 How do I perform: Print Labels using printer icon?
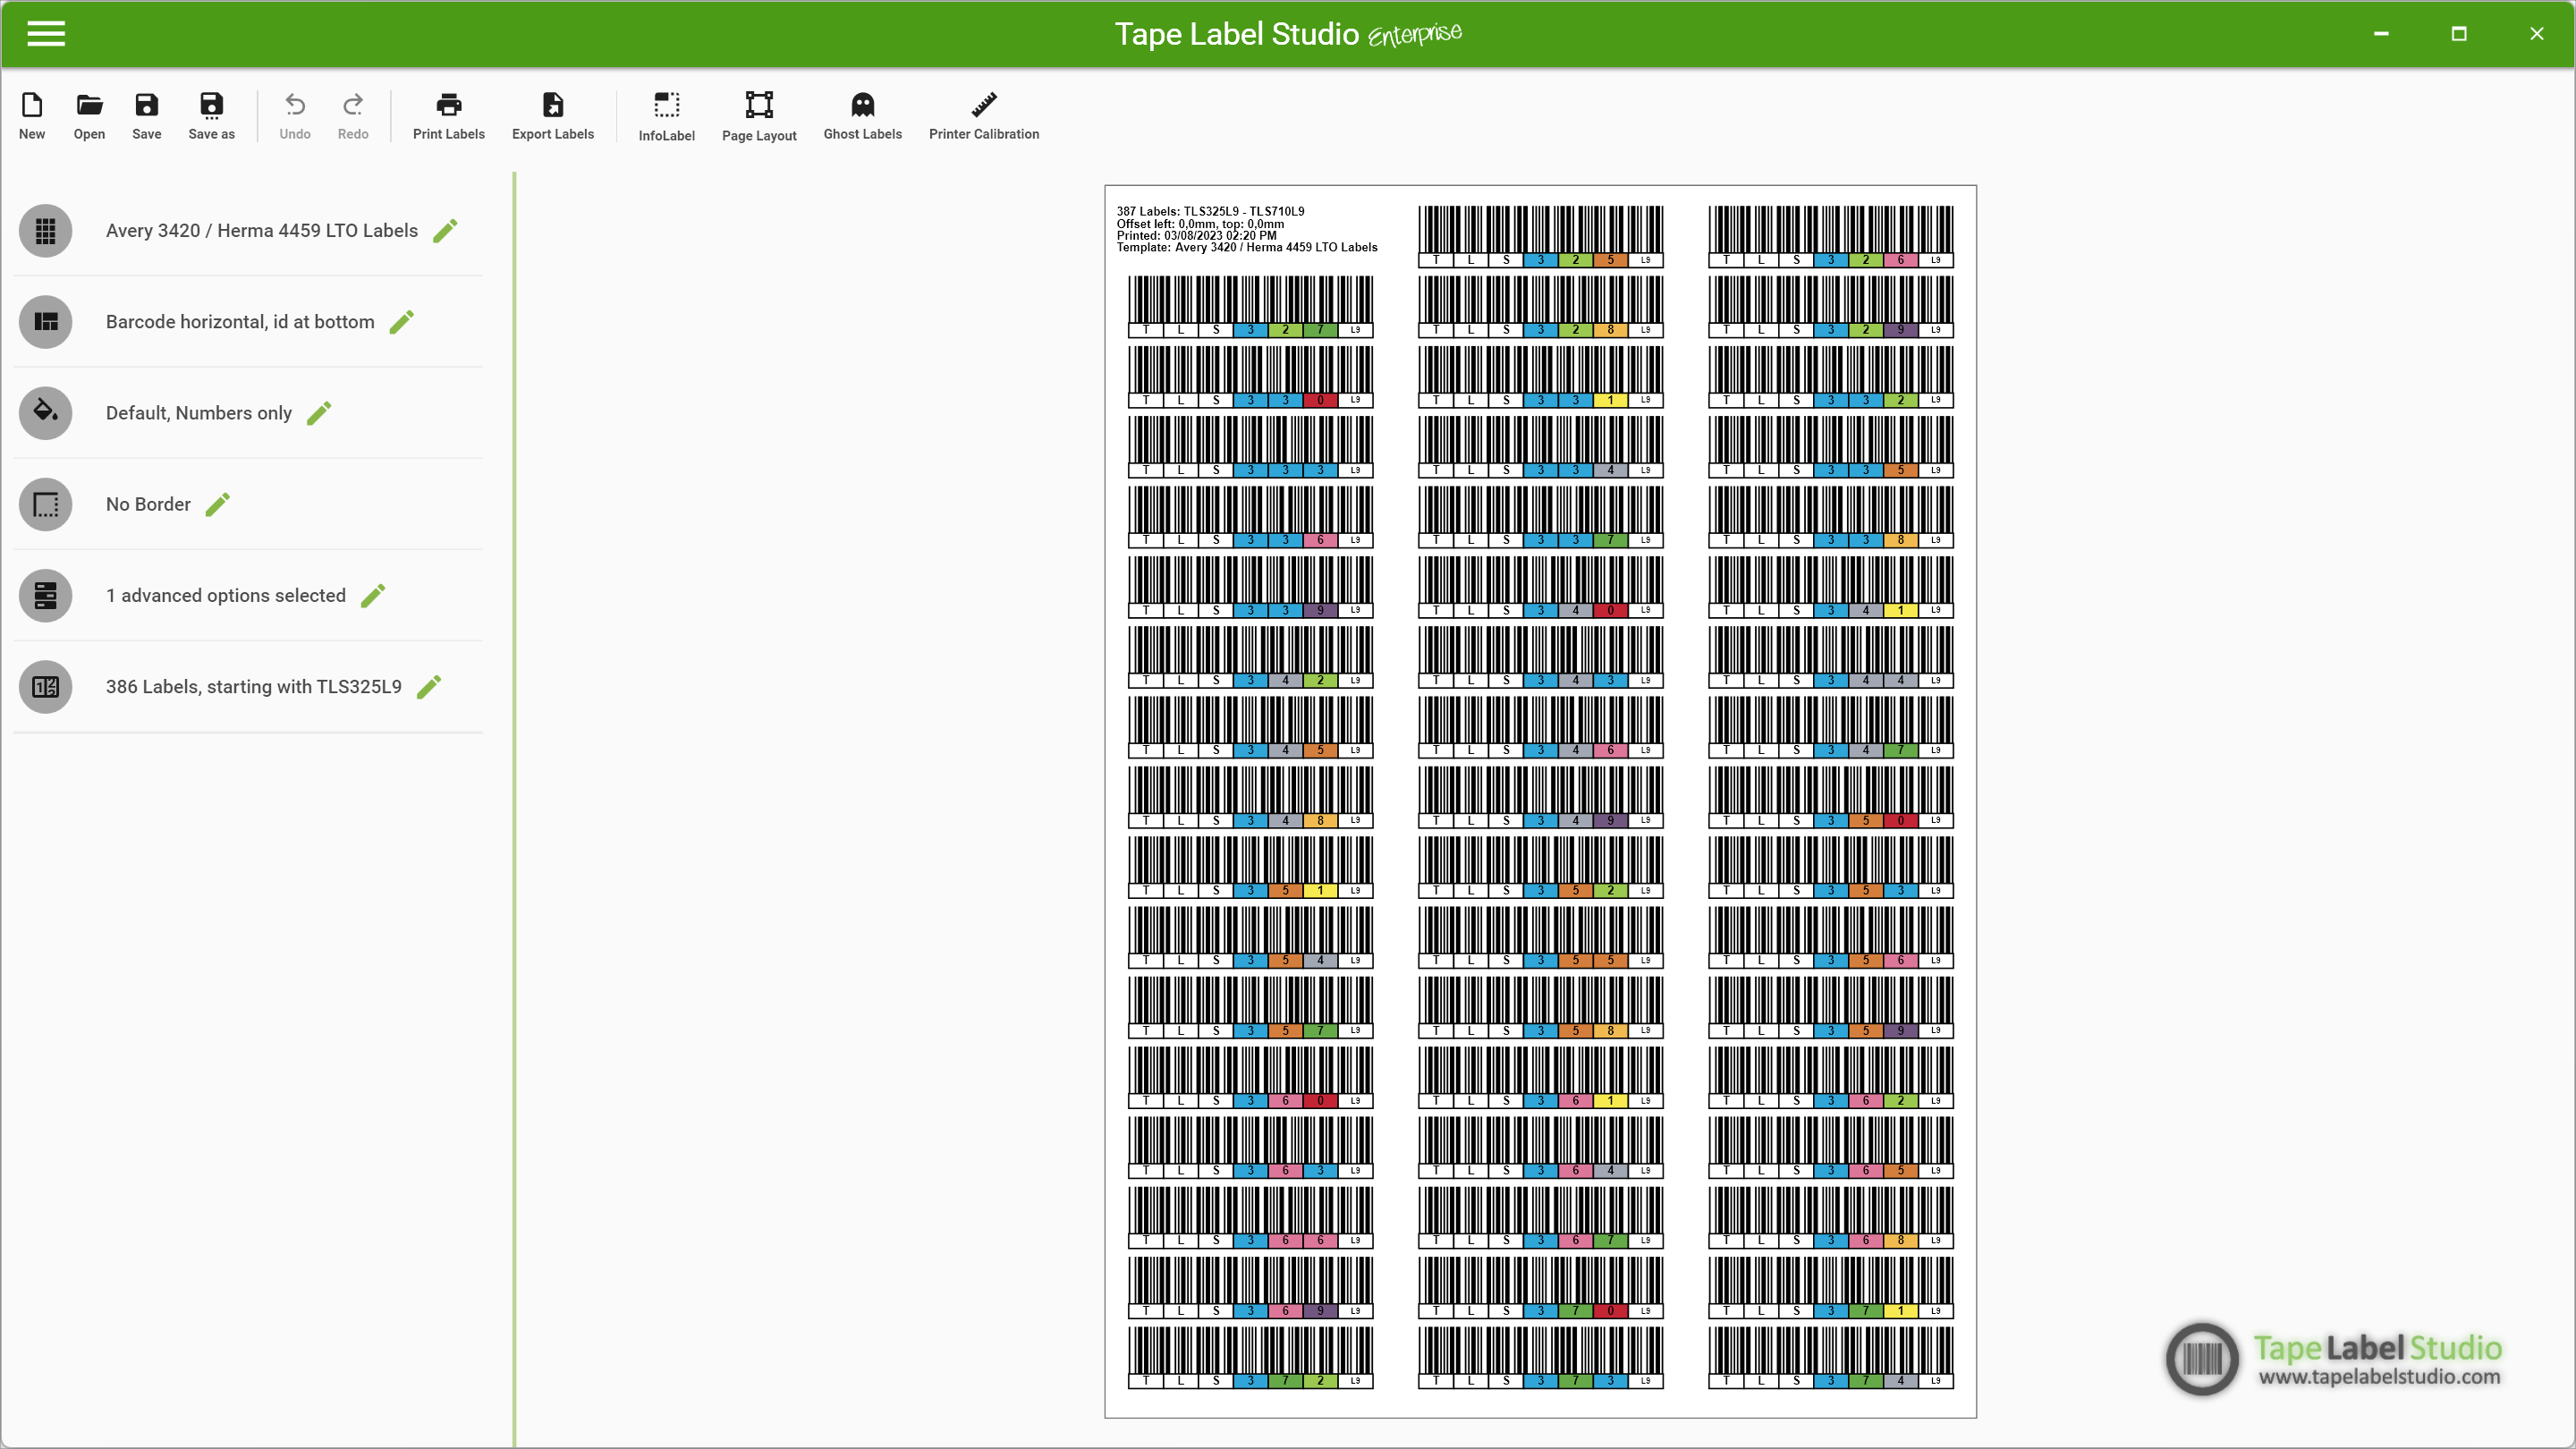click(x=449, y=116)
